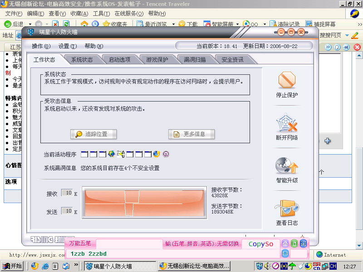Open firewall Operation (操作) menu

click(41, 46)
